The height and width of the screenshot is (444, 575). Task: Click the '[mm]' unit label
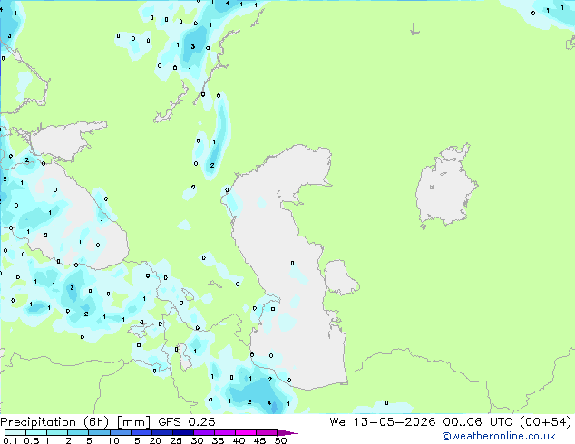133,422
